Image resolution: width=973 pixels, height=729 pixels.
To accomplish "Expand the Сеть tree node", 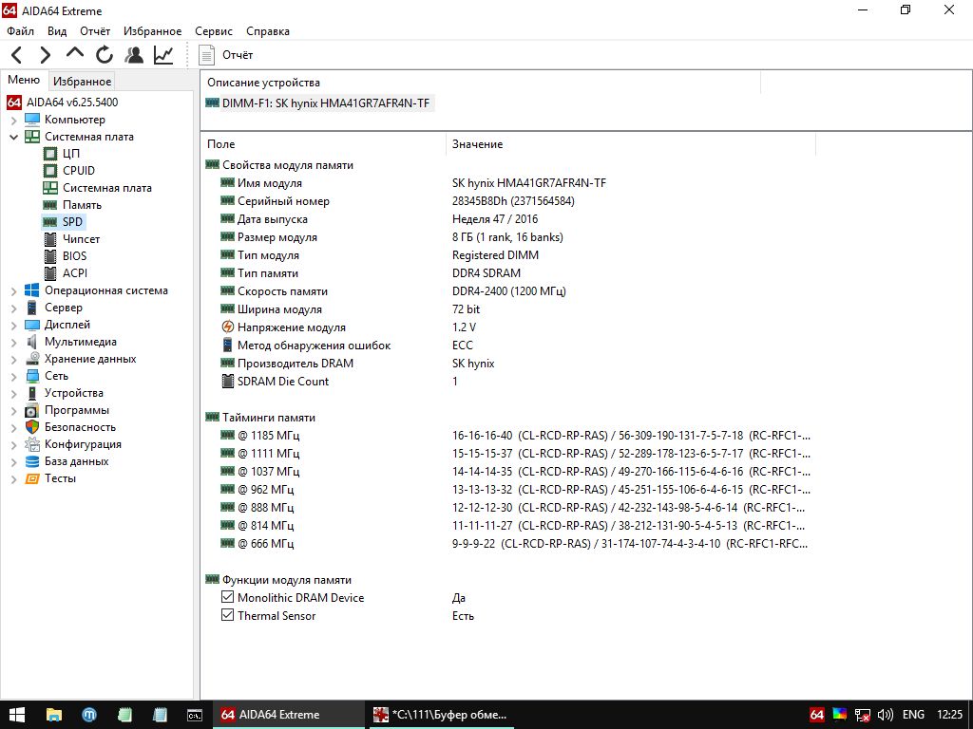I will tap(13, 376).
